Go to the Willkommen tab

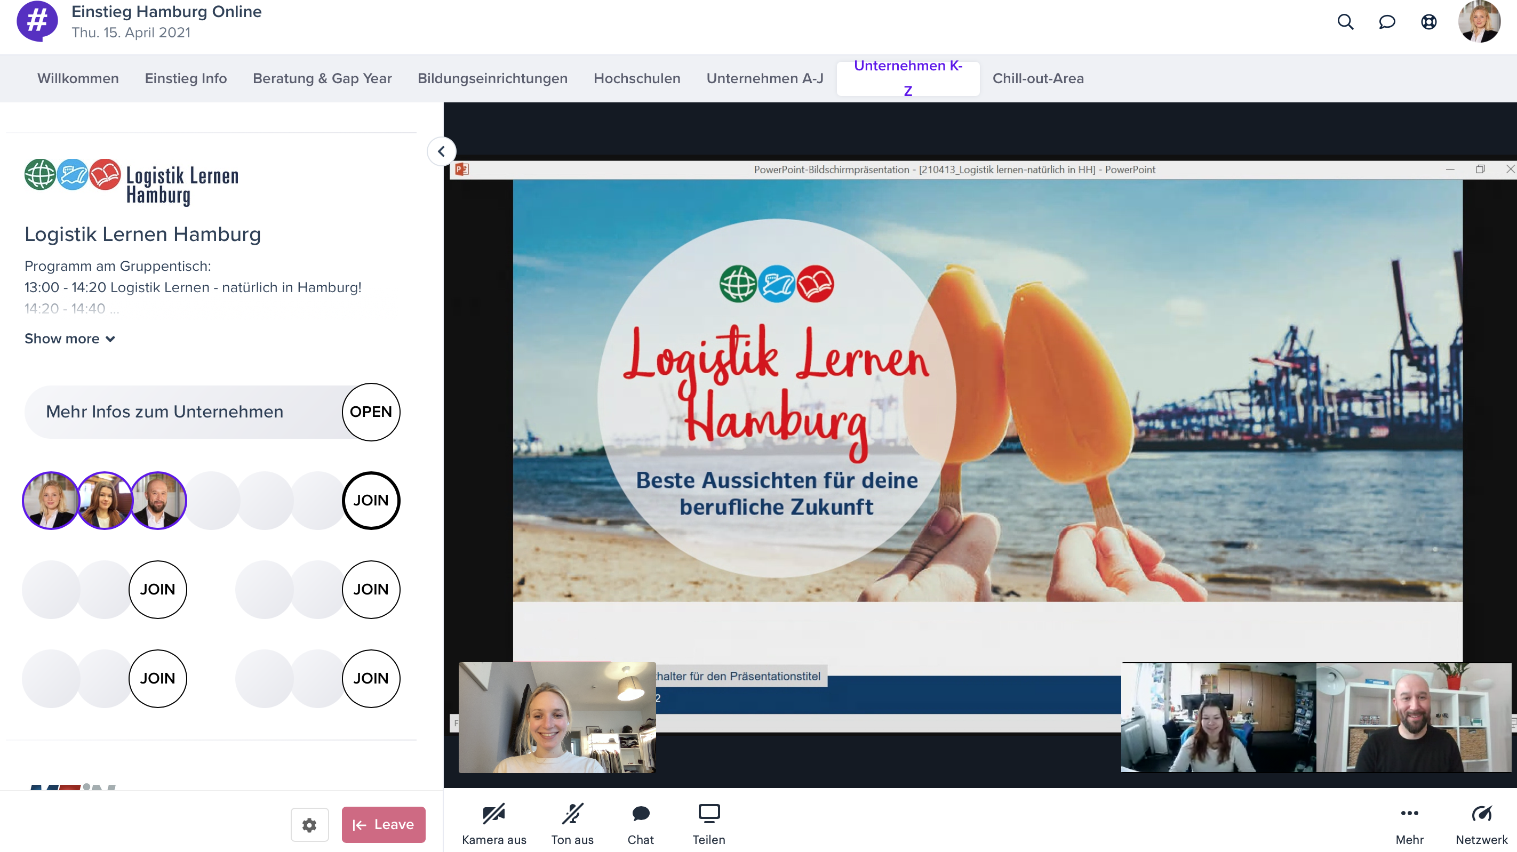tap(78, 78)
